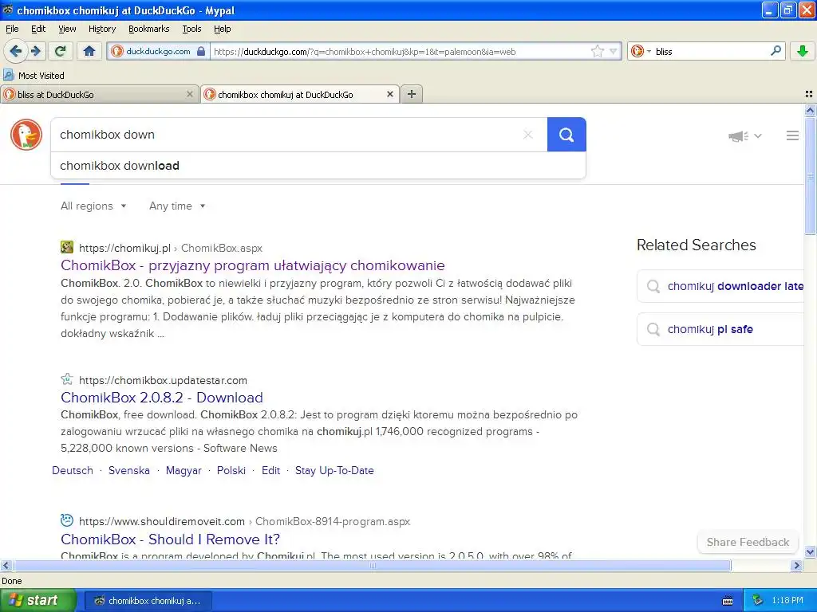Click the shouldiremoveit.com favicon
Image resolution: width=817 pixels, height=612 pixels.
point(67,520)
